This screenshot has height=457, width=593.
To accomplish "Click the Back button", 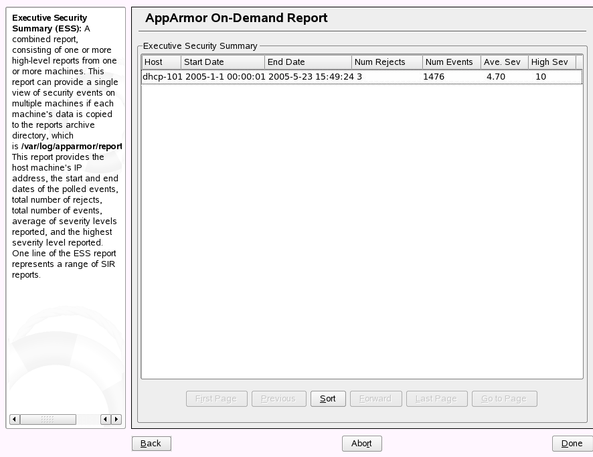I will pyautogui.click(x=151, y=444).
